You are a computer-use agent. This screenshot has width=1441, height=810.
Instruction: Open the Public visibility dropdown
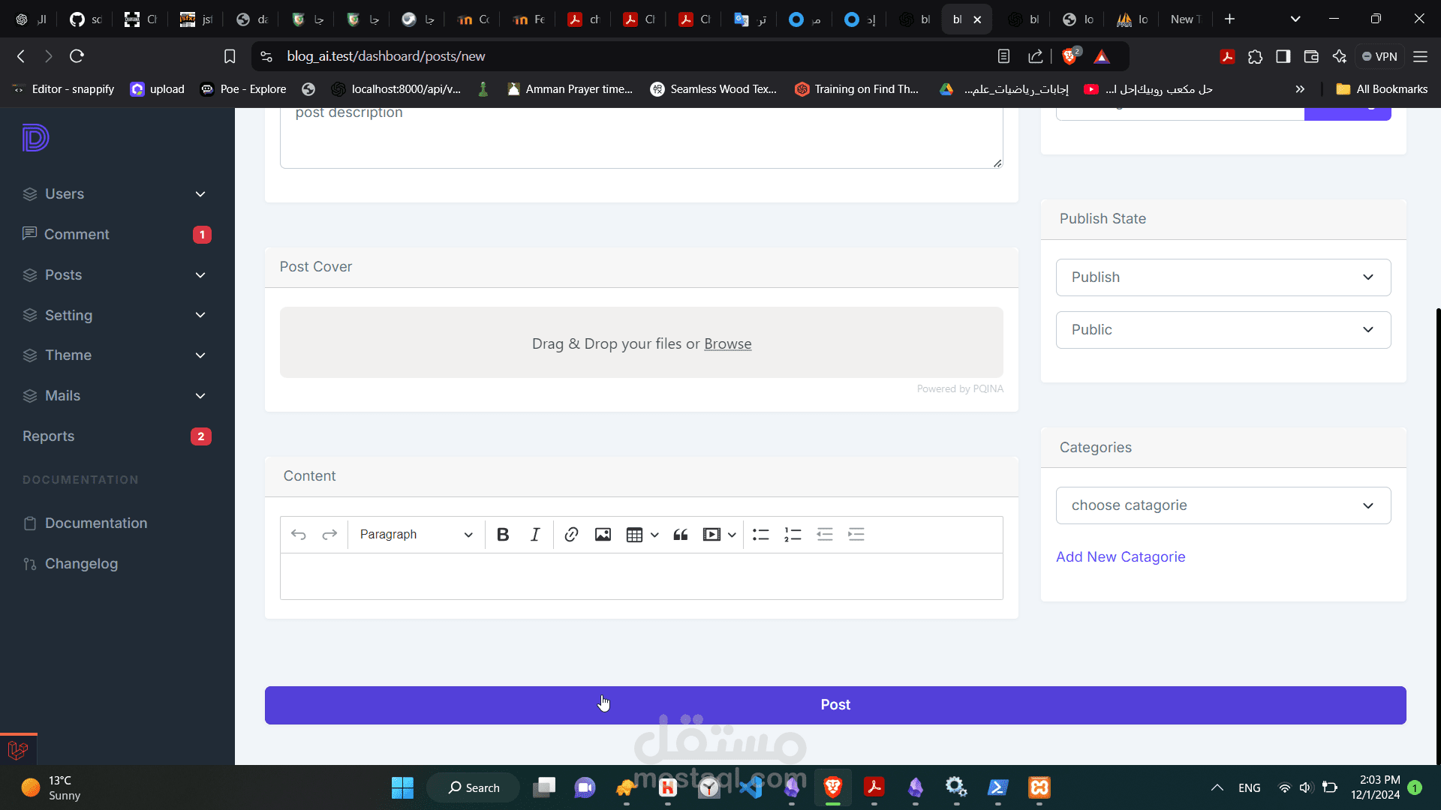tap(1223, 330)
